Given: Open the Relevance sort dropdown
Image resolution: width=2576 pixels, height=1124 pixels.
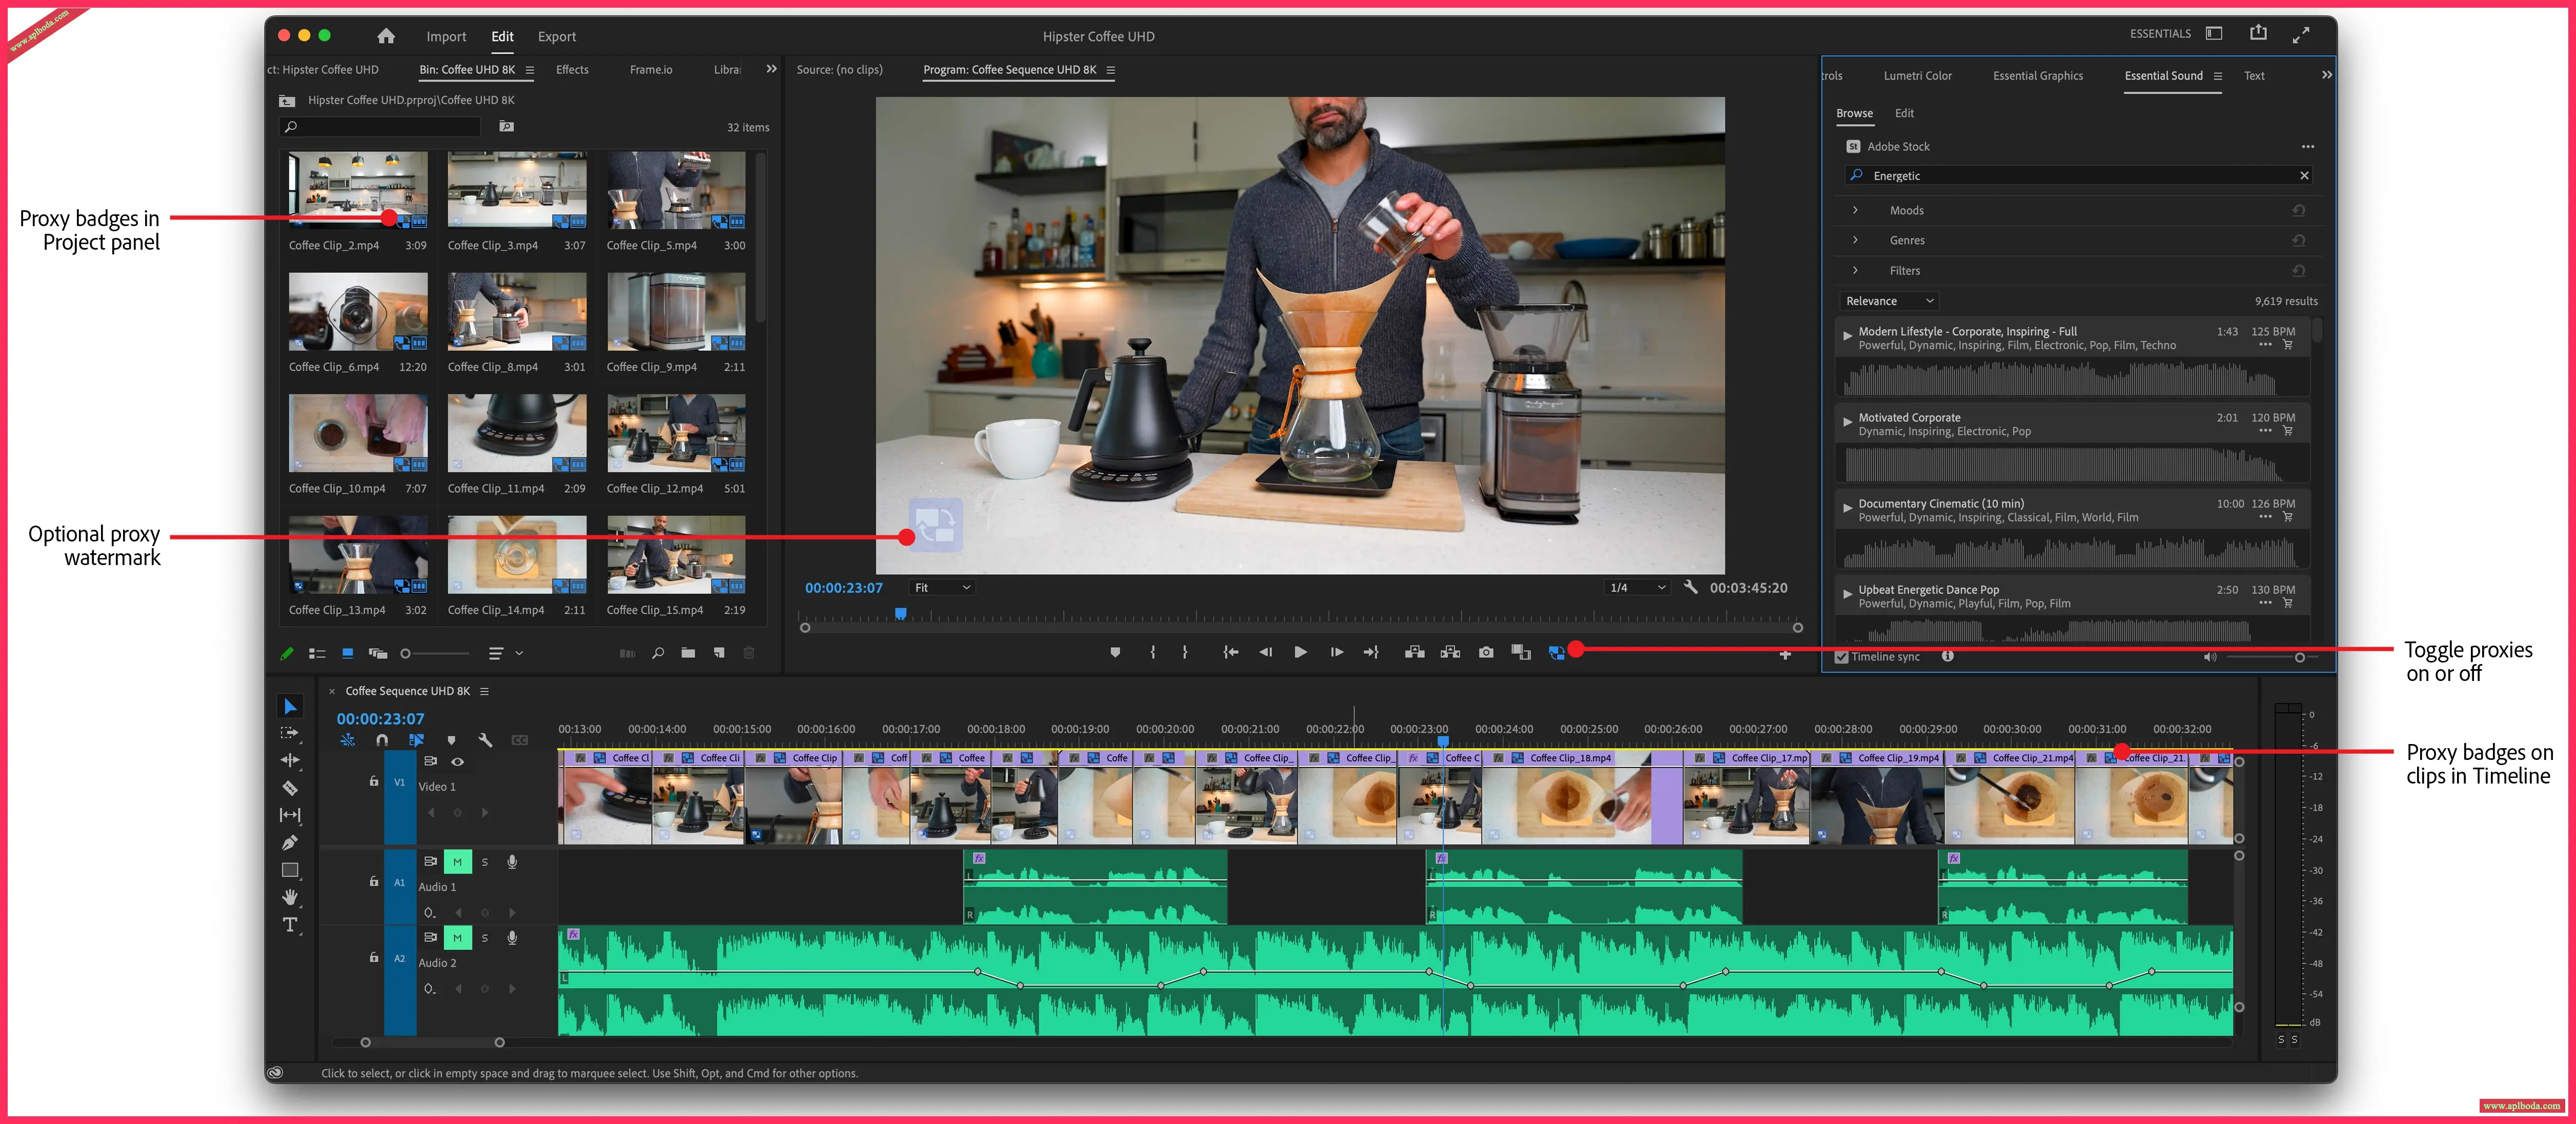Looking at the screenshot, I should click(x=1889, y=301).
